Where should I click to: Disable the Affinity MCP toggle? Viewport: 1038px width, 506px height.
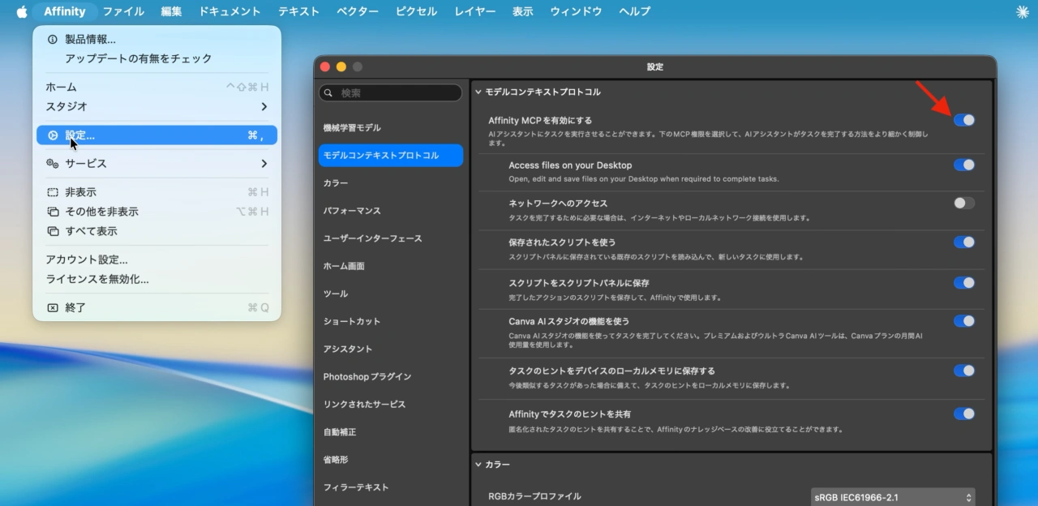964,120
